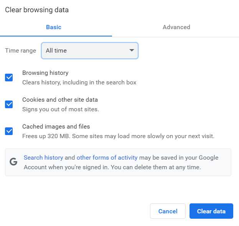Uncheck the Browsing history checkbox
Screen dimensions: 239x226
pyautogui.click(x=9, y=78)
